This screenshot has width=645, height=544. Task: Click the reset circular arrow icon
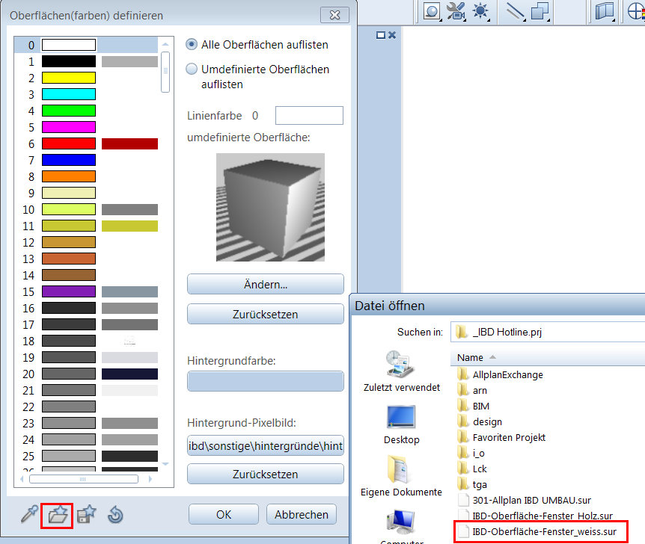point(115,515)
